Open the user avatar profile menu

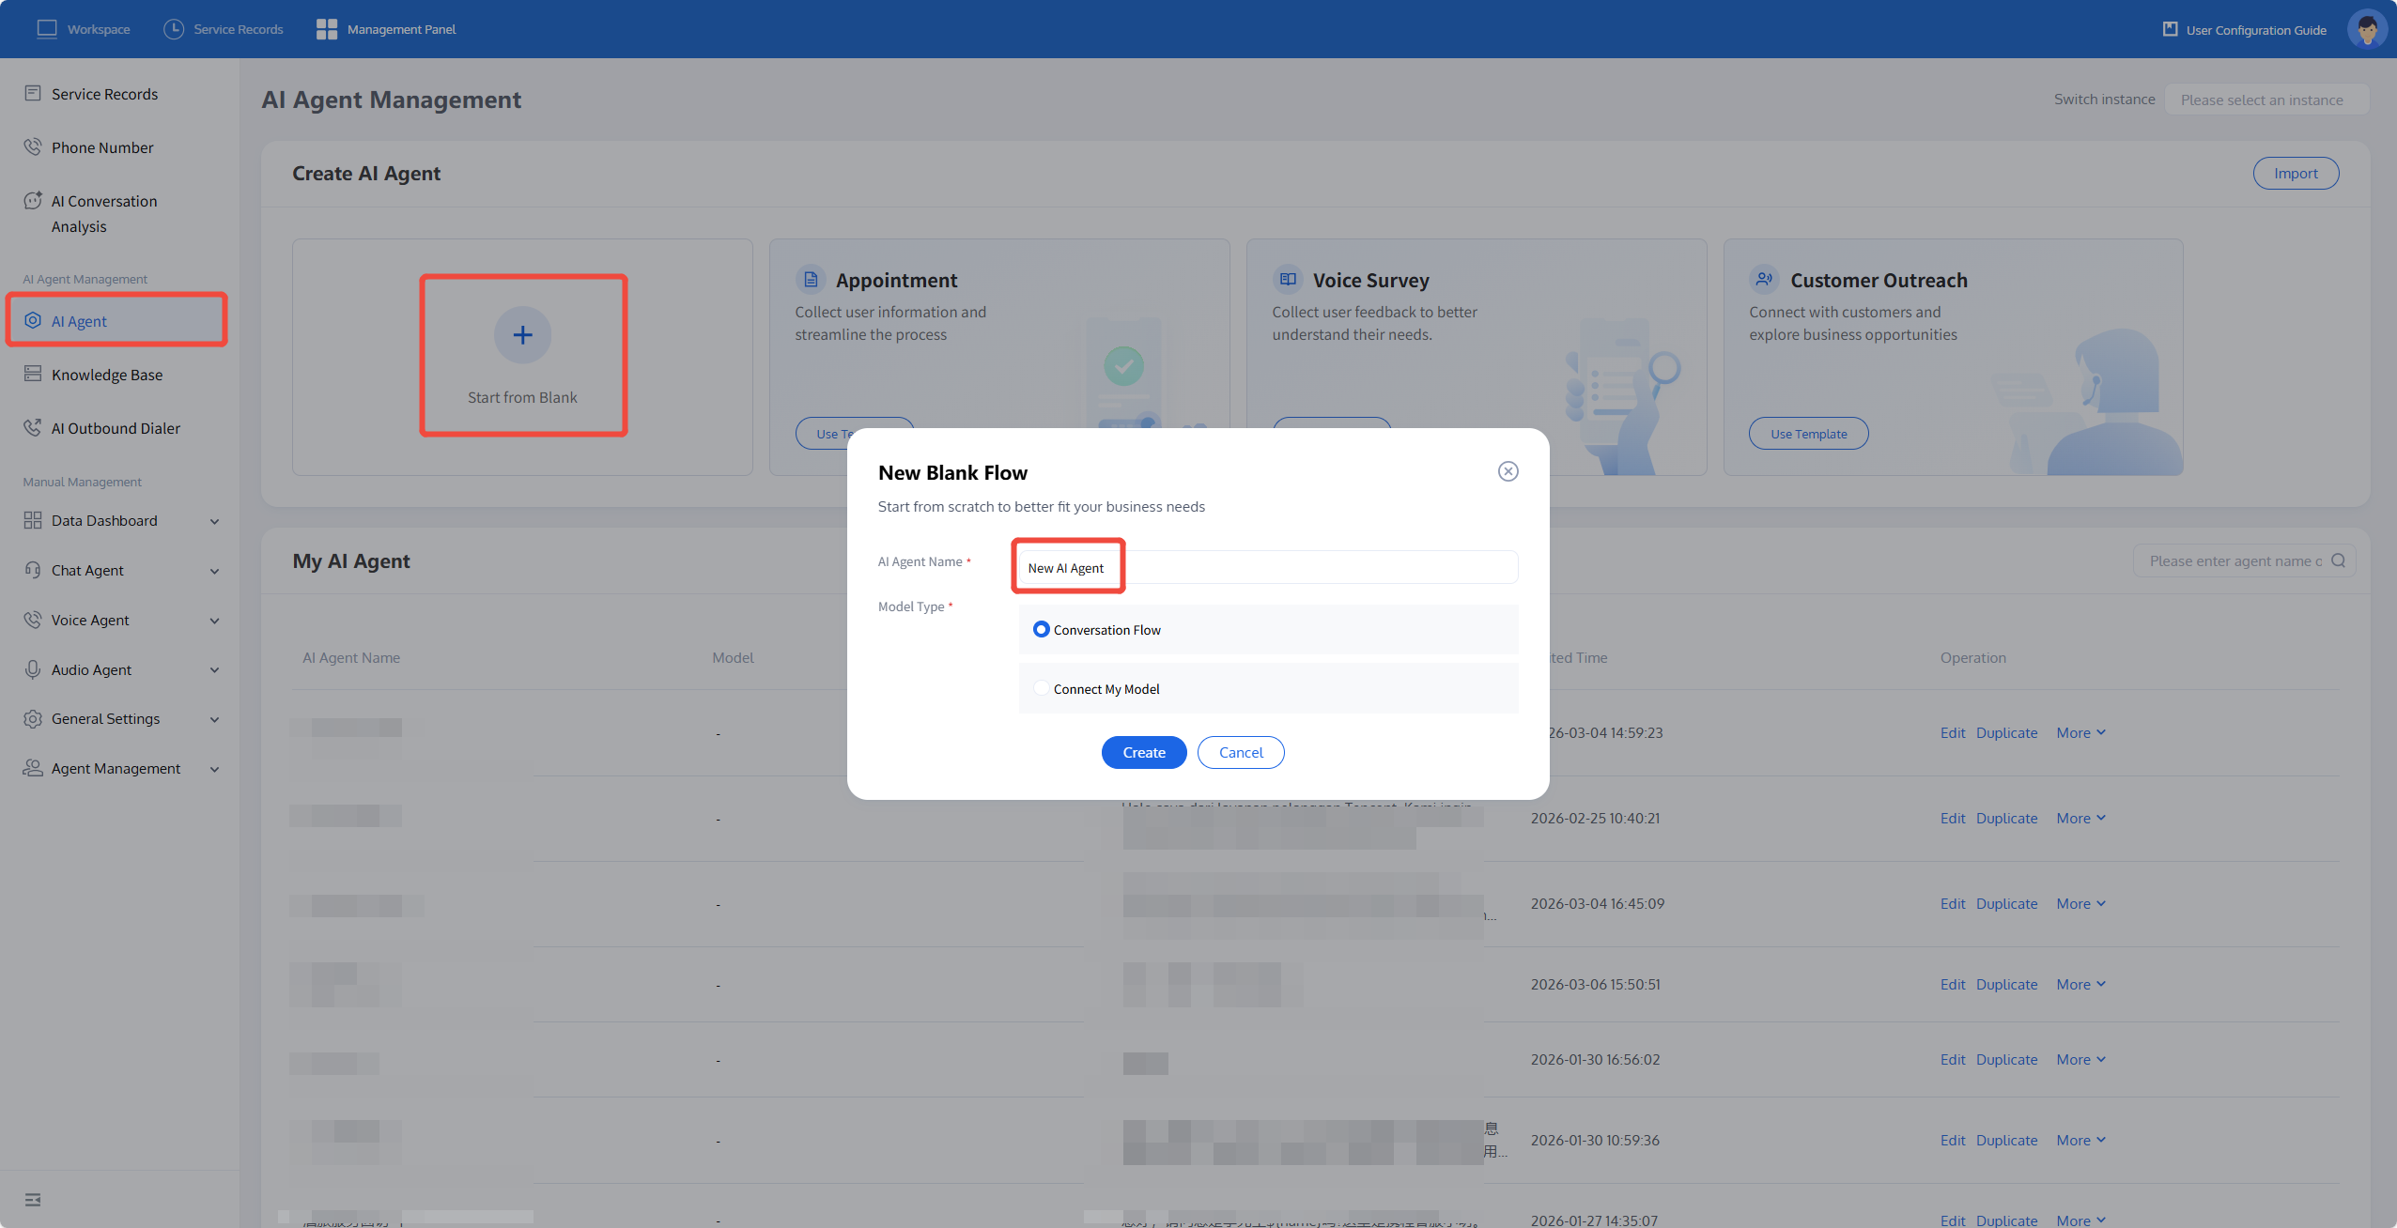pyautogui.click(x=2366, y=29)
